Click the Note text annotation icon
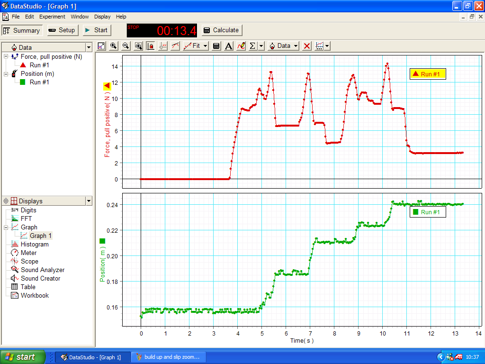The height and width of the screenshot is (364, 485). coord(229,46)
